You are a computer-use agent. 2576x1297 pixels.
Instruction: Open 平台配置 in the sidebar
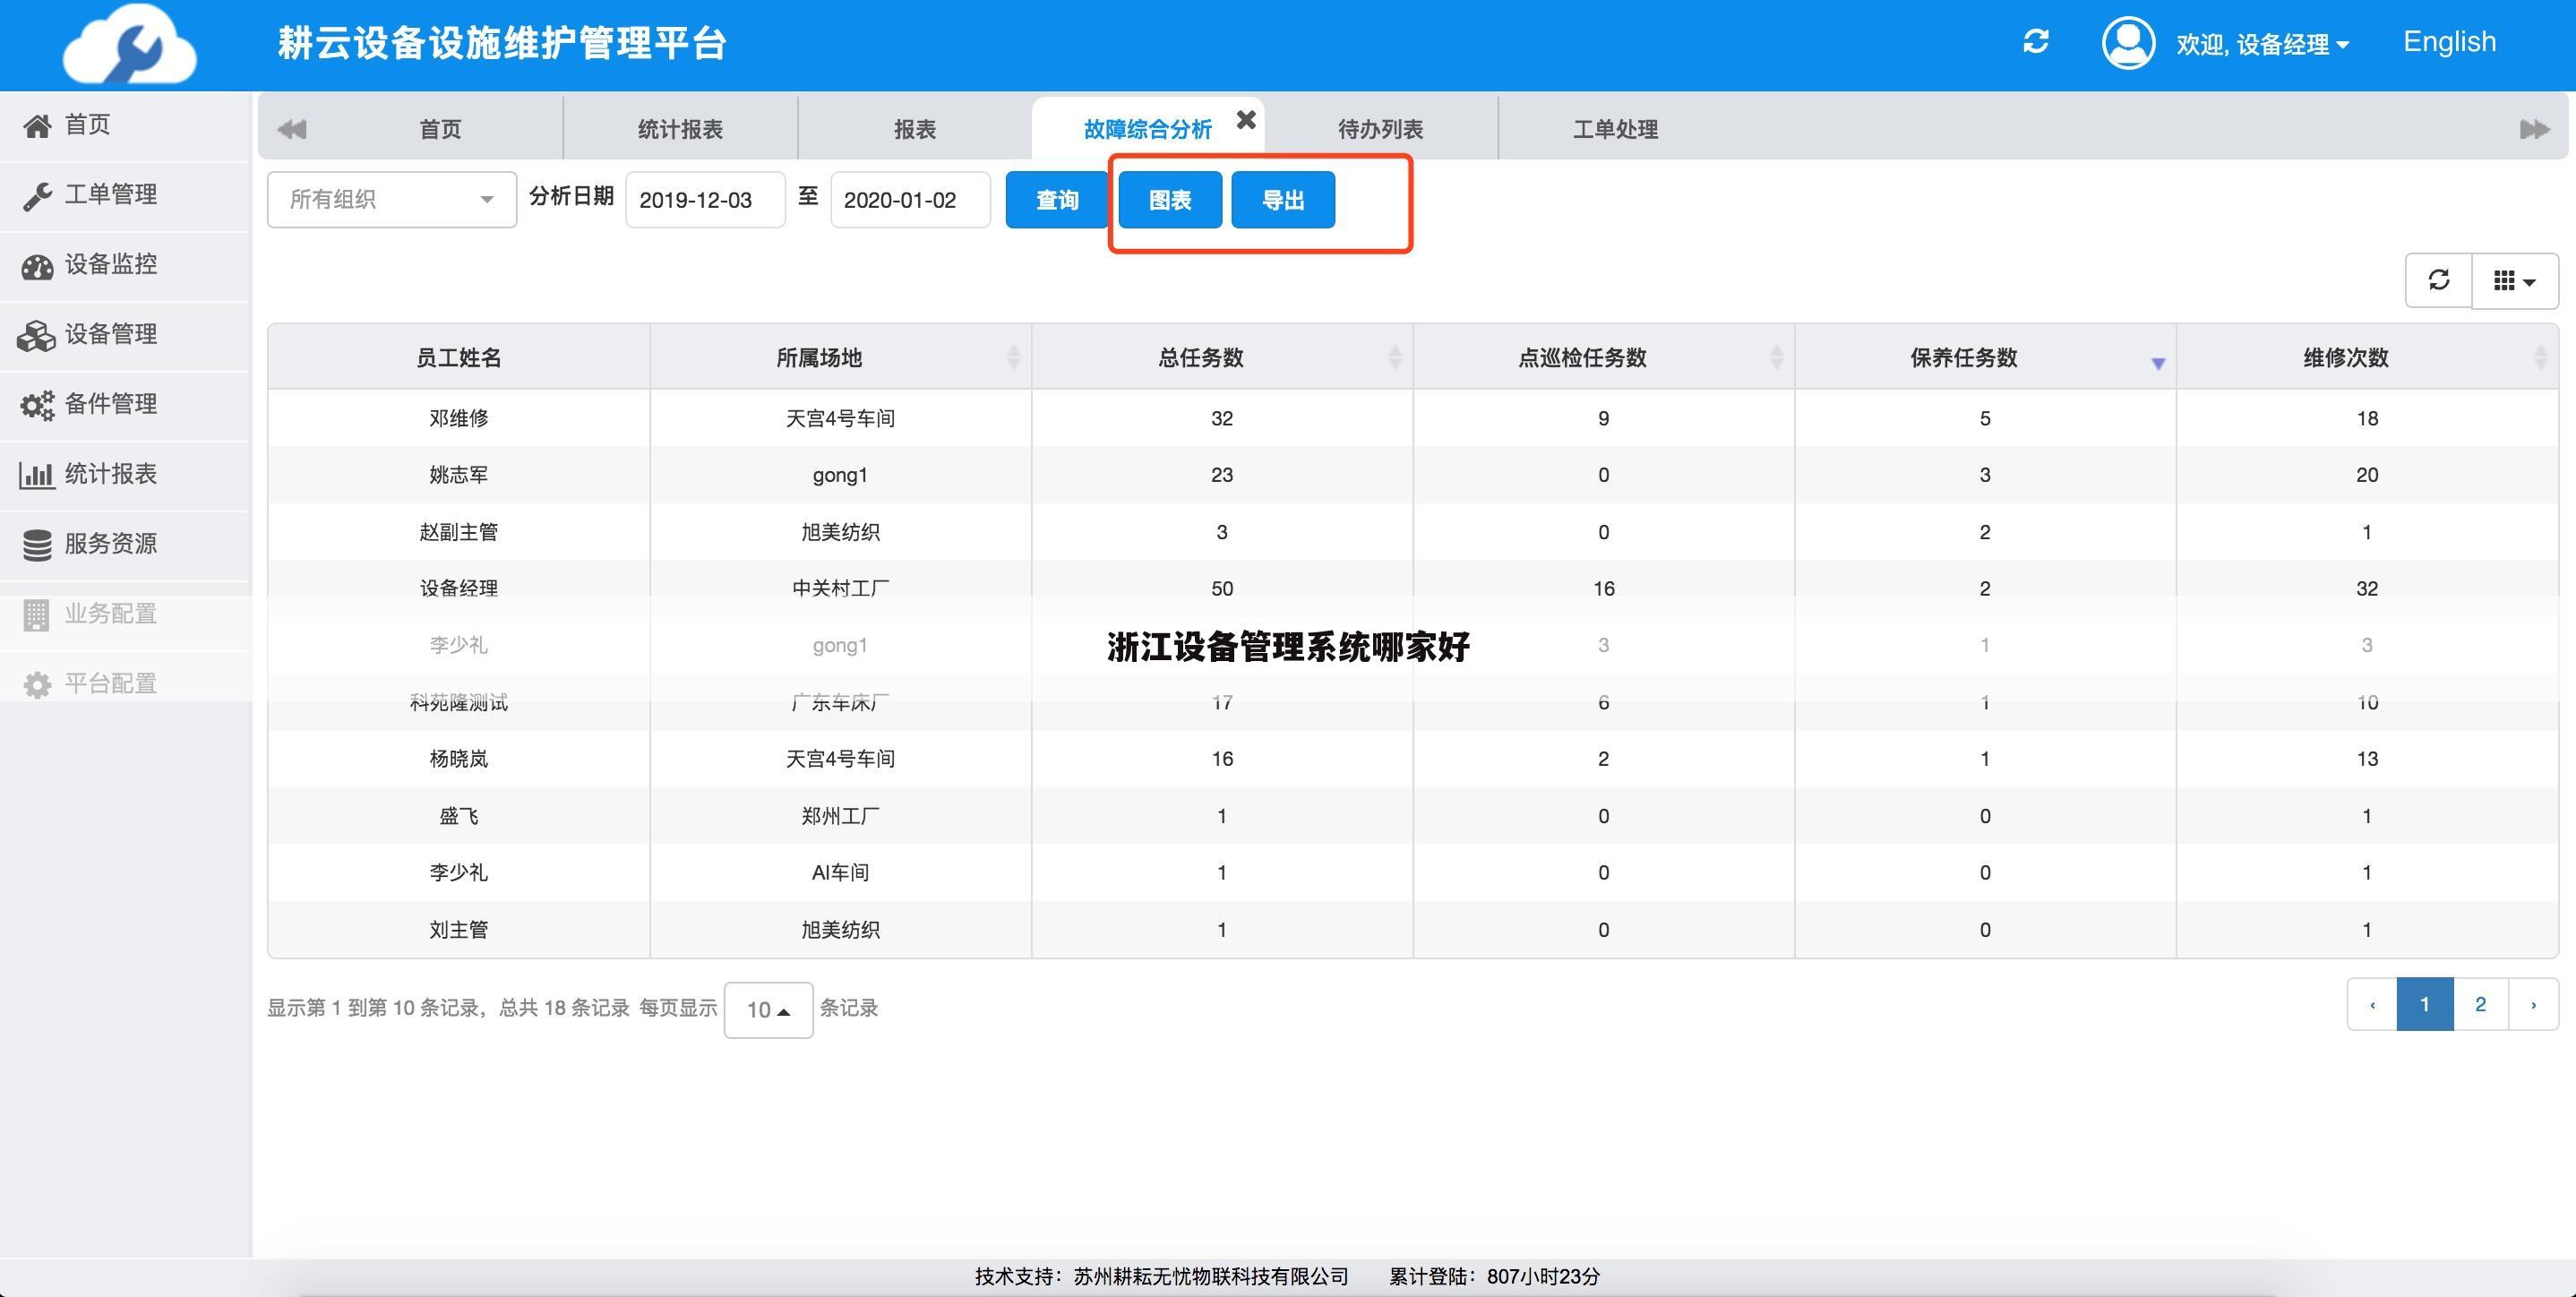125,685
